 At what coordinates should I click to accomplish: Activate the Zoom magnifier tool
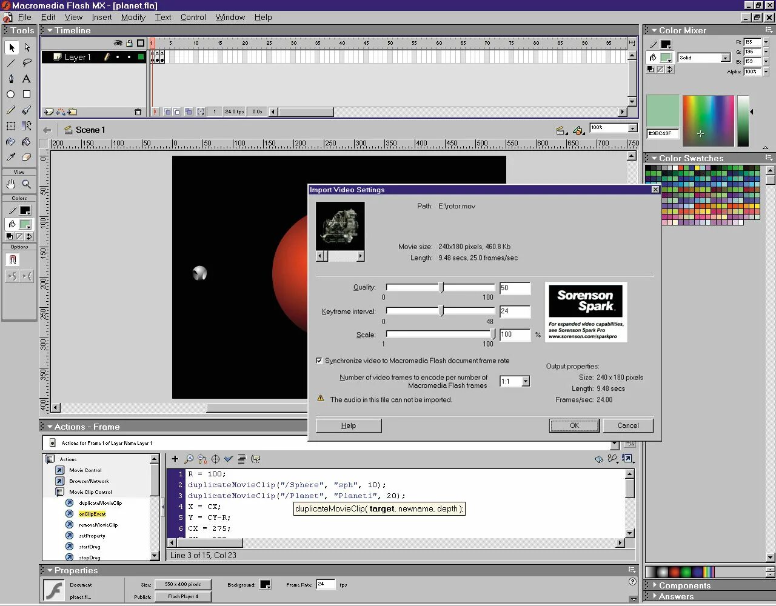(27, 184)
